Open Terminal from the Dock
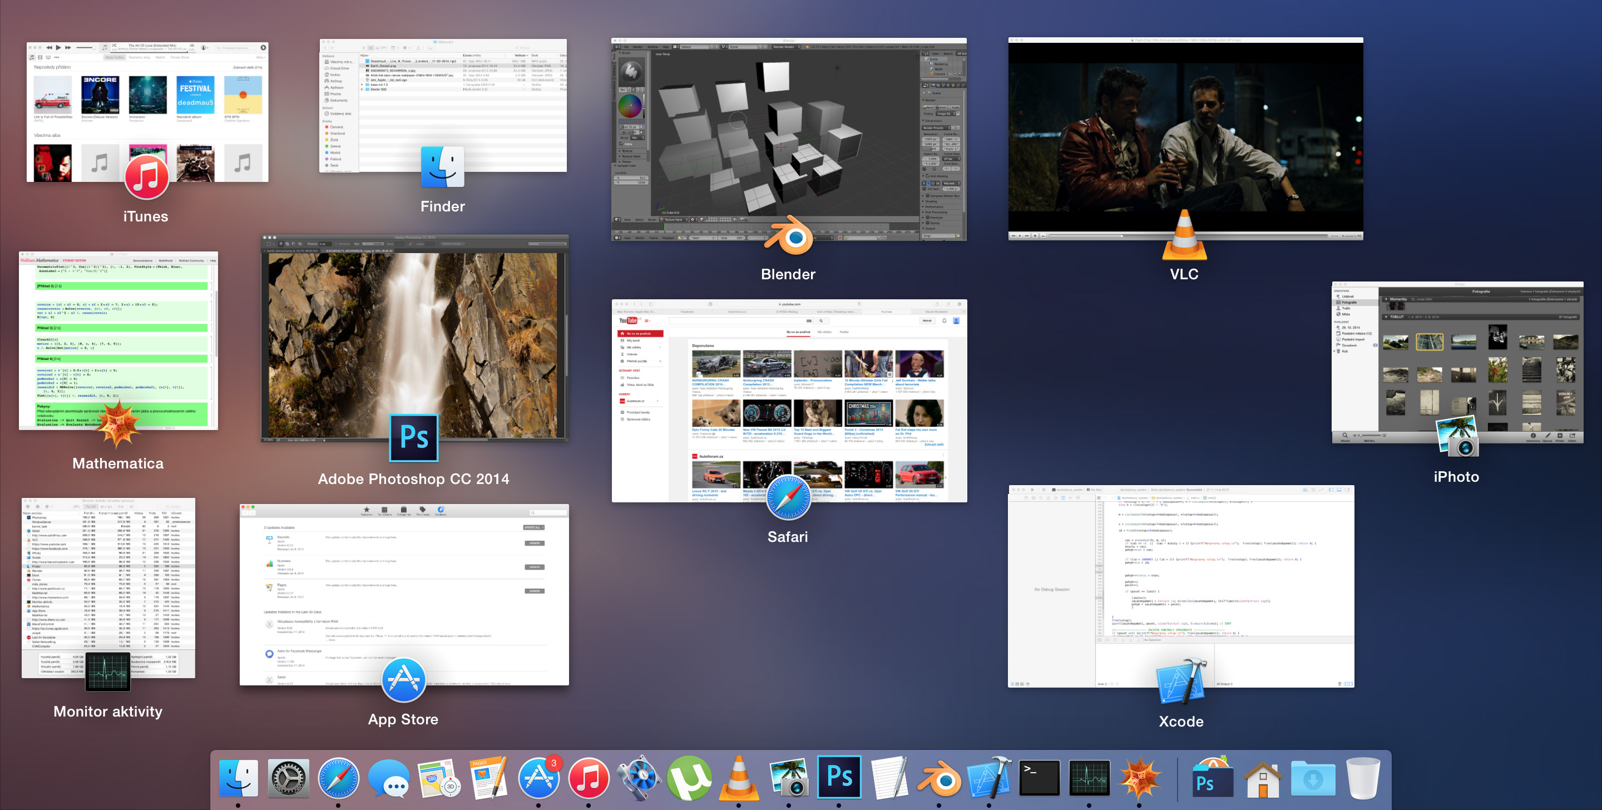This screenshot has height=810, width=1602. pyautogui.click(x=1039, y=778)
